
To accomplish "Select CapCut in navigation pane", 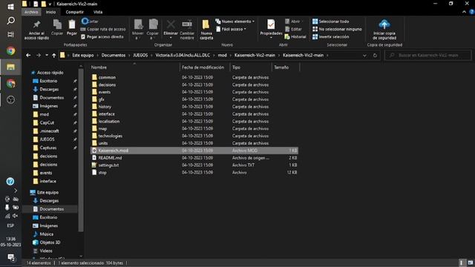I will (x=47, y=122).
